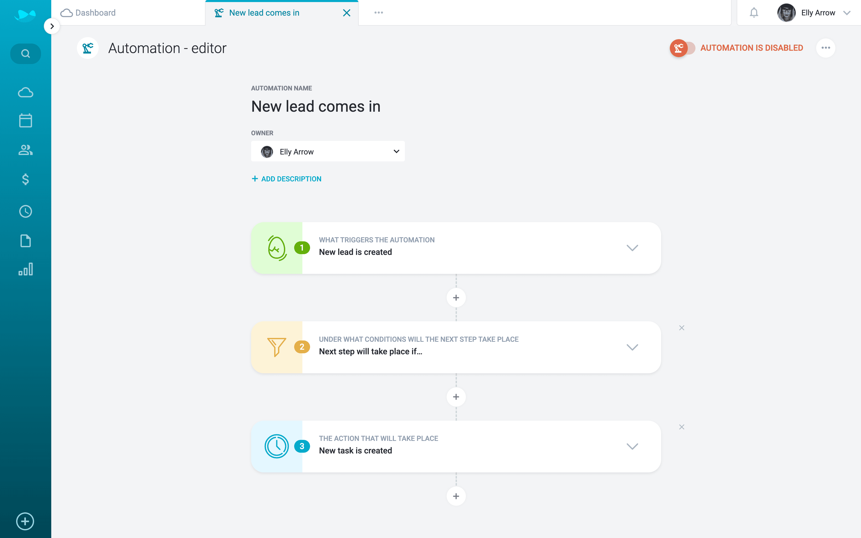Remove the conditions step with X
The width and height of the screenshot is (861, 538).
(681, 328)
